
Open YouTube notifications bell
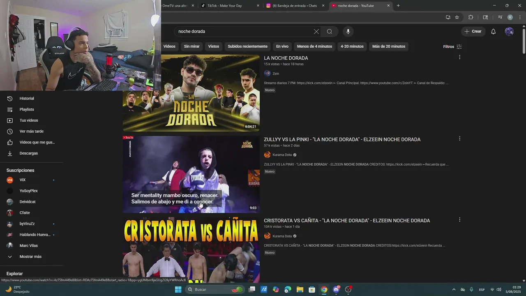[493, 32]
